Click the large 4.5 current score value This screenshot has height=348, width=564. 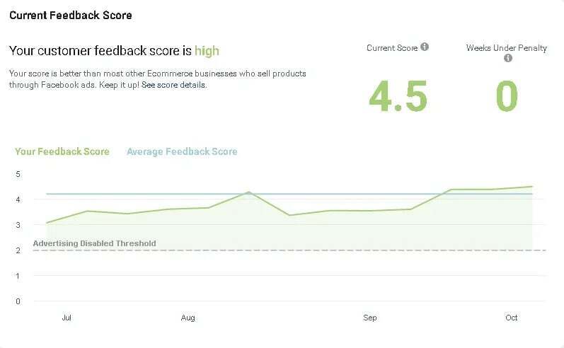tap(398, 96)
